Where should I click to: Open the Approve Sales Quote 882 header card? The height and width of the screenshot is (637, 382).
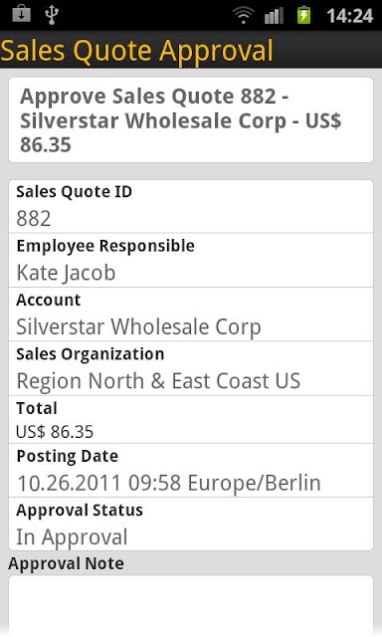[x=191, y=119]
